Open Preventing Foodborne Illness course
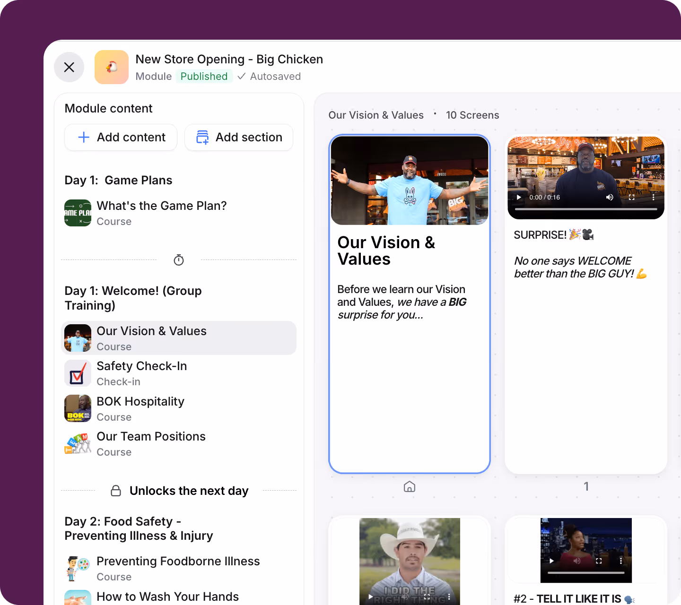Screen dimensions: 681x605 [179, 569]
